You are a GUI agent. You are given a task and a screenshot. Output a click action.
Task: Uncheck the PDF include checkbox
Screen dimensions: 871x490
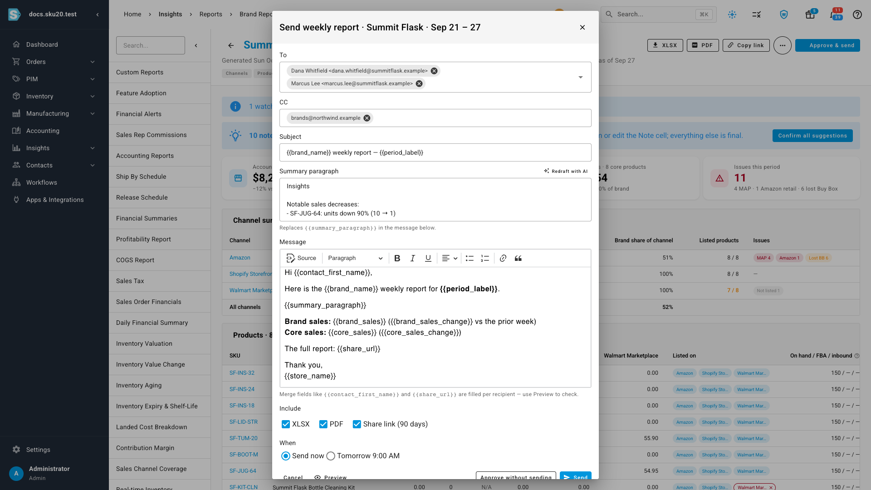(x=323, y=424)
